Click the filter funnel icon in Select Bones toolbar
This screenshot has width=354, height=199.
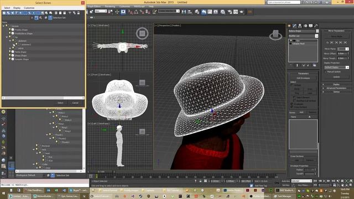click(70, 13)
